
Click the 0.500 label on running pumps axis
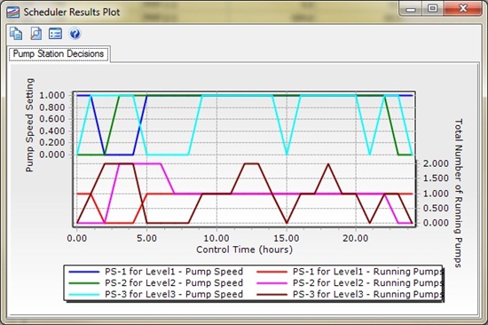pos(436,208)
